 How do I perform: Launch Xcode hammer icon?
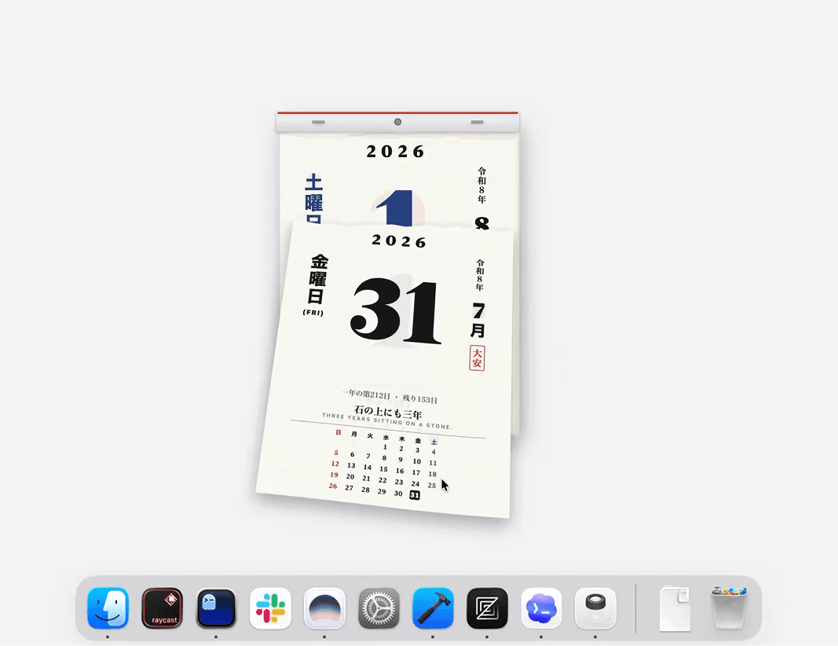[433, 608]
